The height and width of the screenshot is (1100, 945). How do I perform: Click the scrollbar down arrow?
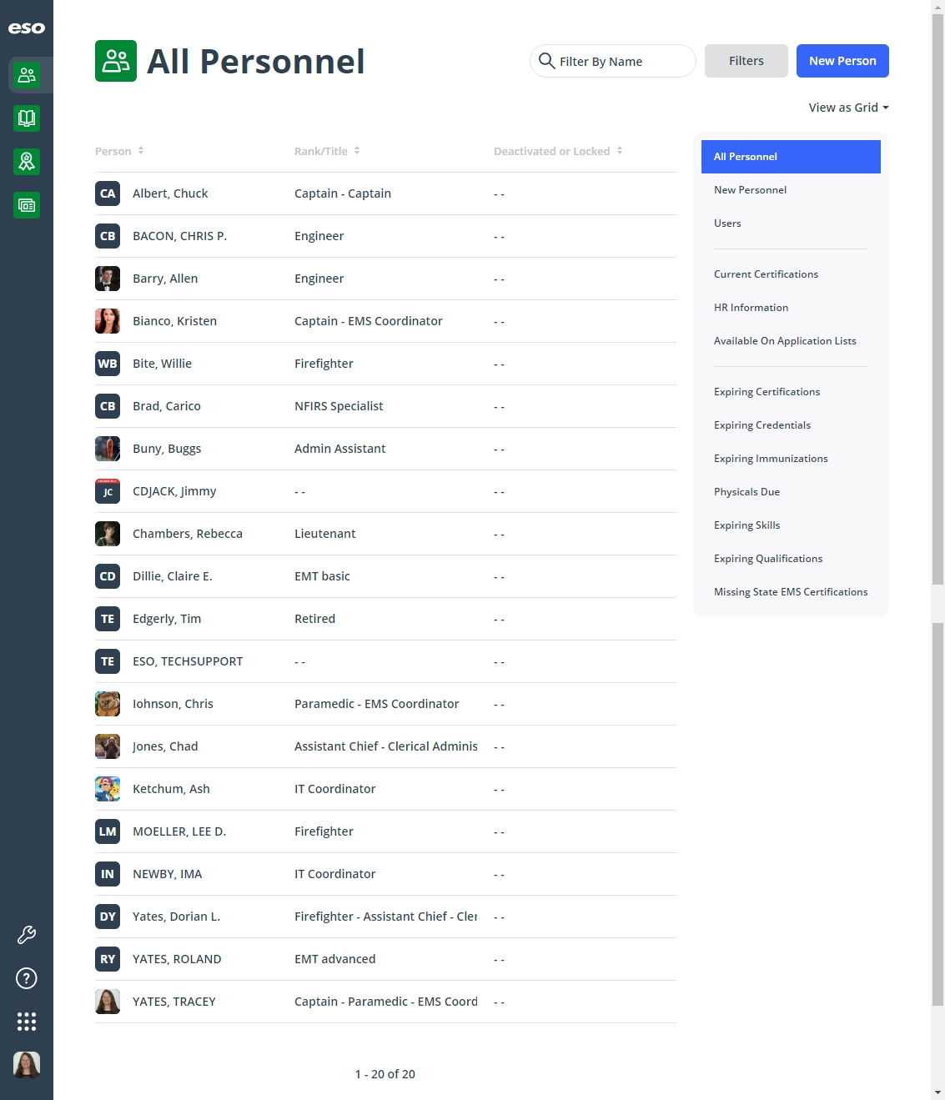tap(938, 1092)
